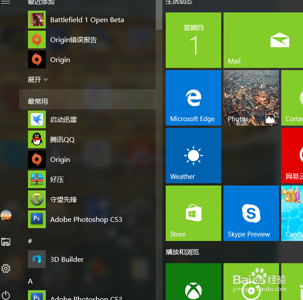Open Adobe Photoshop CS3 under section A
Viewport: 303px width, 300px height.
[x=88, y=296]
